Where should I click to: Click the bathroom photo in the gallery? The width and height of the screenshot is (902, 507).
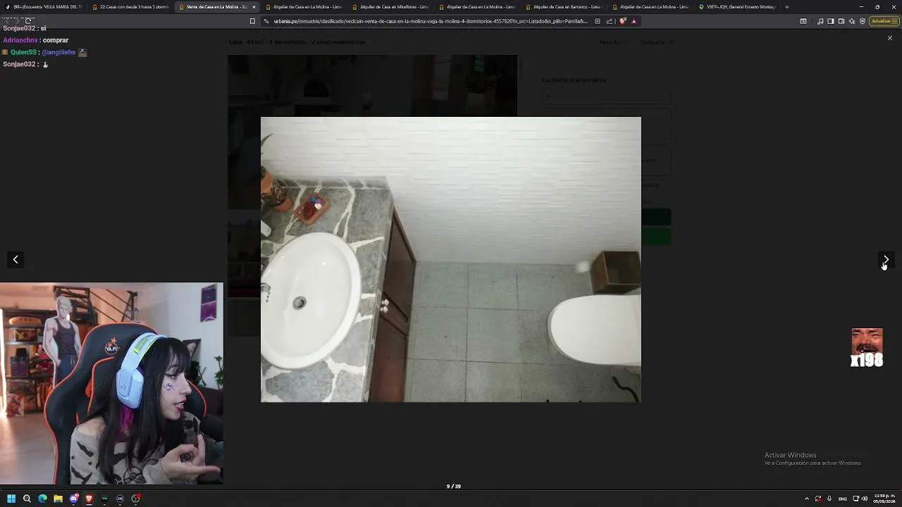pos(451,259)
